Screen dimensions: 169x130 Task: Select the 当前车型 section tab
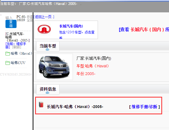tap(48, 46)
